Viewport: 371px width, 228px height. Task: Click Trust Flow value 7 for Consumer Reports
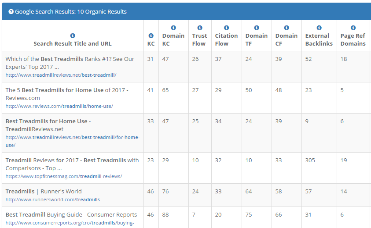point(194,215)
